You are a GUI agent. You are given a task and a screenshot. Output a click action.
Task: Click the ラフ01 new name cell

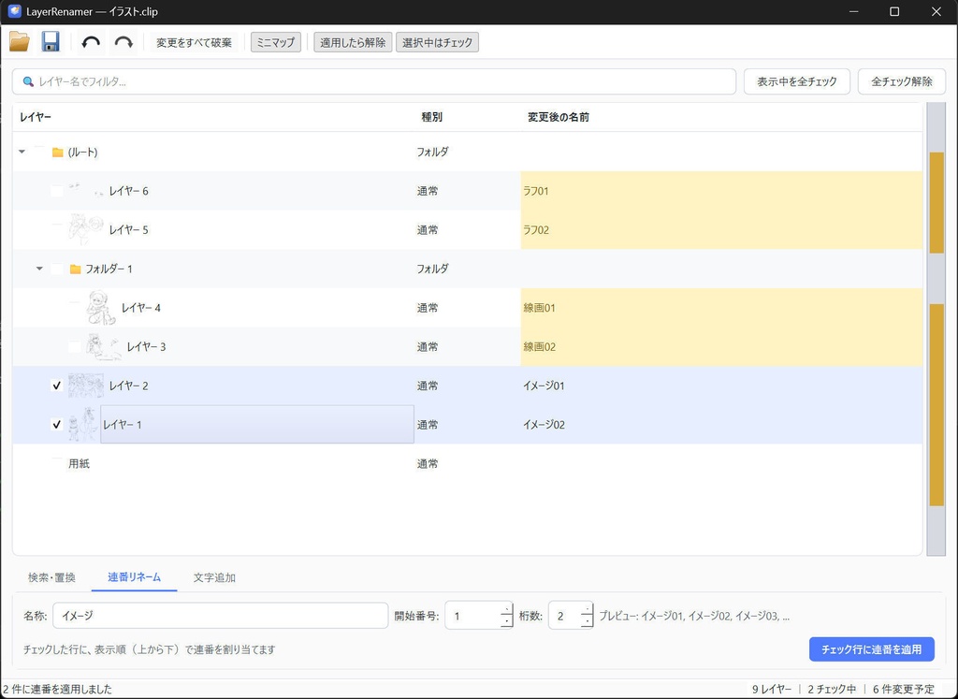click(721, 191)
